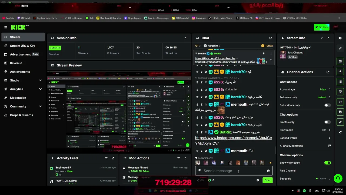Toggle Session Info widget in right sidebar
The width and height of the screenshot is (346, 195).
[340, 102]
